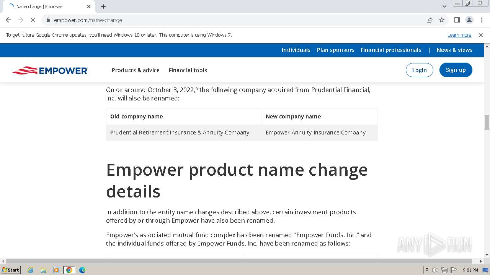
Task: Open a new tab
Action: tap(103, 6)
